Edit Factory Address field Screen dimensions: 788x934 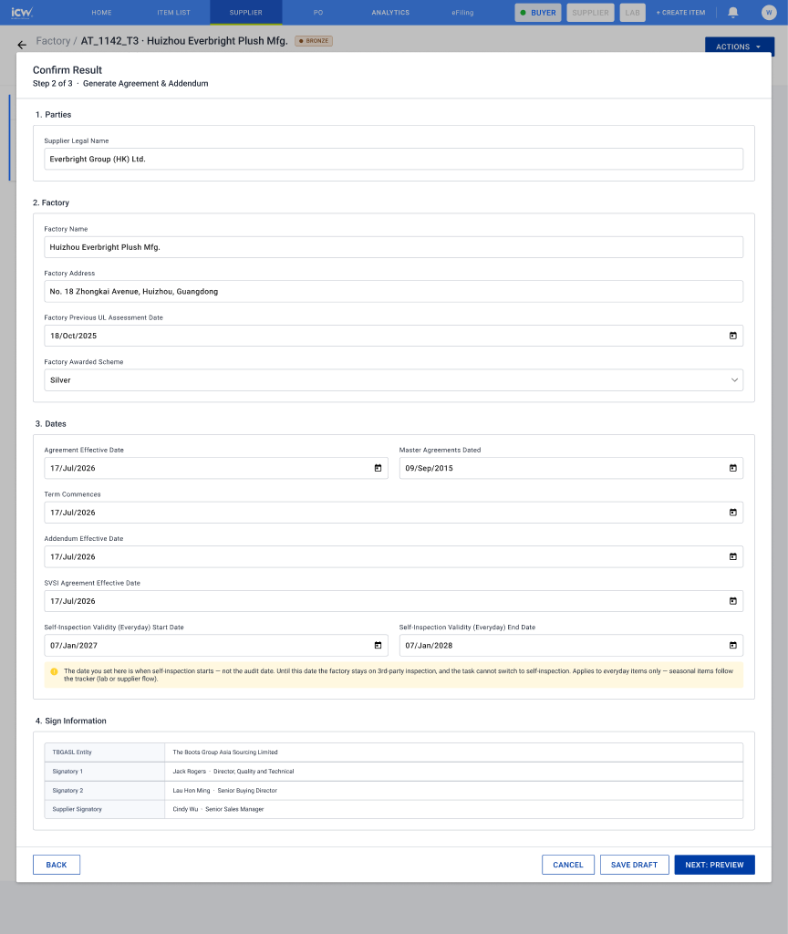[x=394, y=291]
